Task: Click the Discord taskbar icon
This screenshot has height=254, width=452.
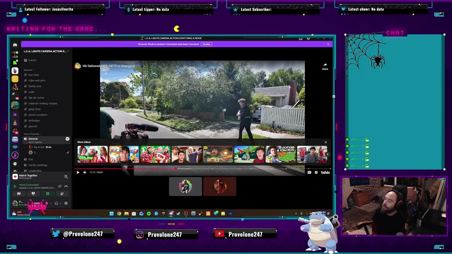Action: click(x=171, y=213)
